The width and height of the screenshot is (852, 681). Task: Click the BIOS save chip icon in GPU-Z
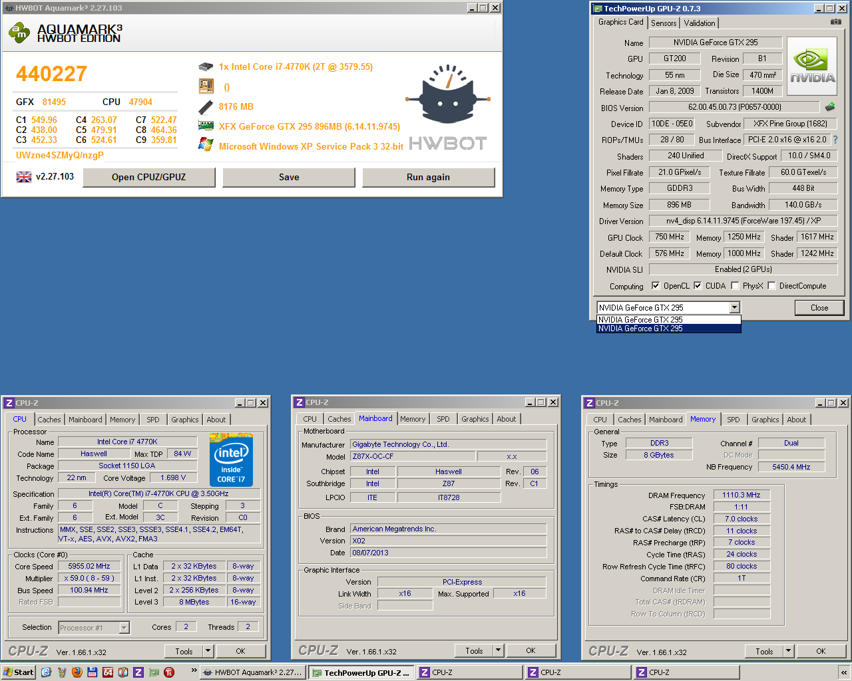830,106
